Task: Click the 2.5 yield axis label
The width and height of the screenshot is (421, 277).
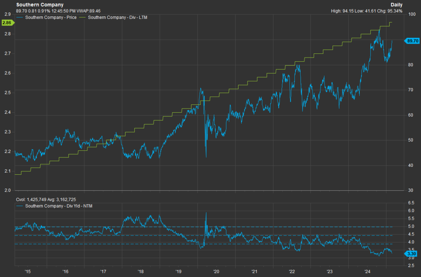Action: (x=411, y=266)
